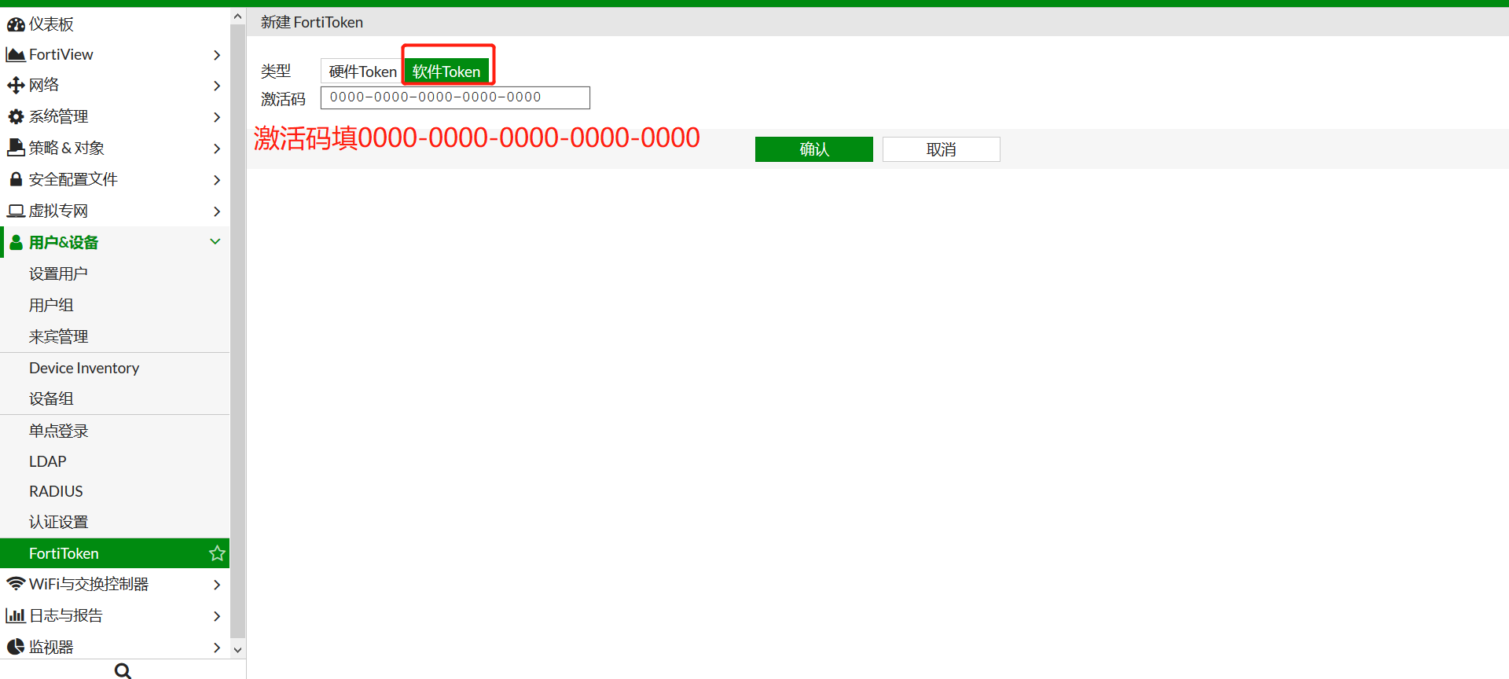Collapse the 用户&设备 section chevron
The width and height of the screenshot is (1509, 679).
pyautogui.click(x=215, y=242)
